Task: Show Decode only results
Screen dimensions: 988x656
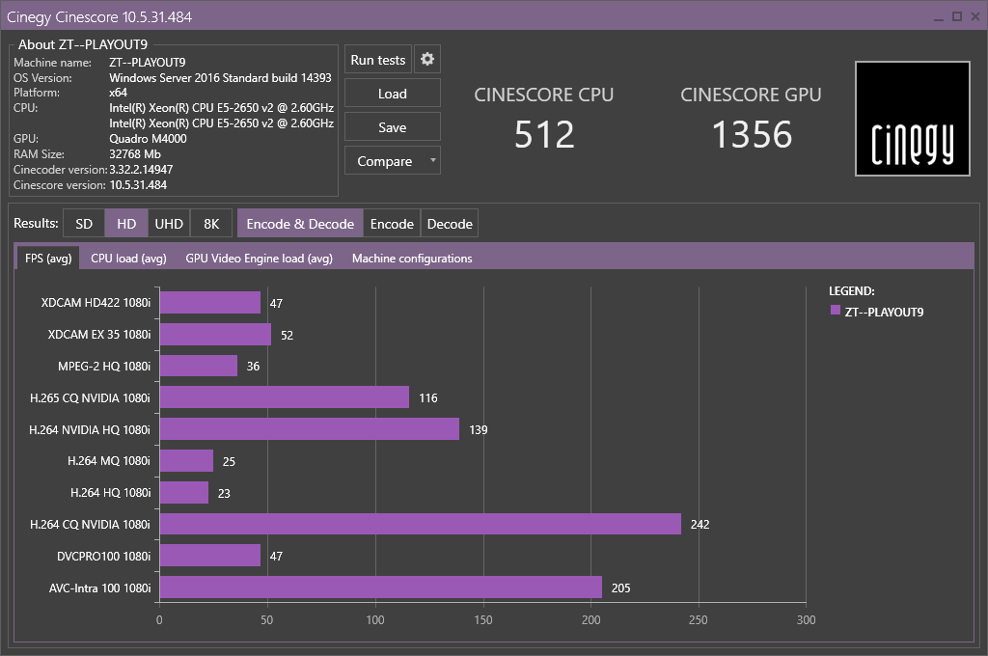Action: click(x=450, y=224)
